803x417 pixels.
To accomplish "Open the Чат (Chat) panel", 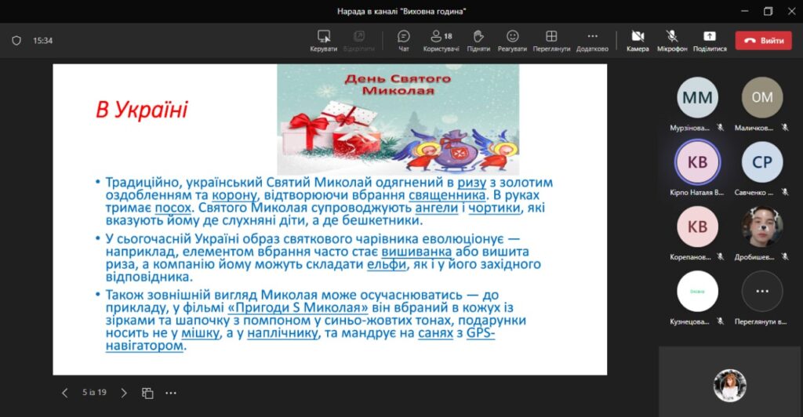I will coord(404,40).
